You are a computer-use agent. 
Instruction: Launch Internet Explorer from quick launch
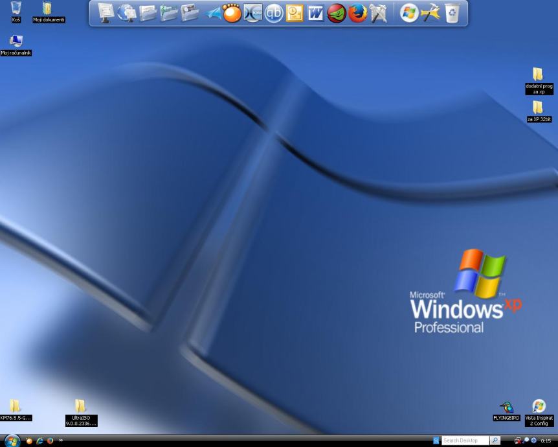pos(39,441)
